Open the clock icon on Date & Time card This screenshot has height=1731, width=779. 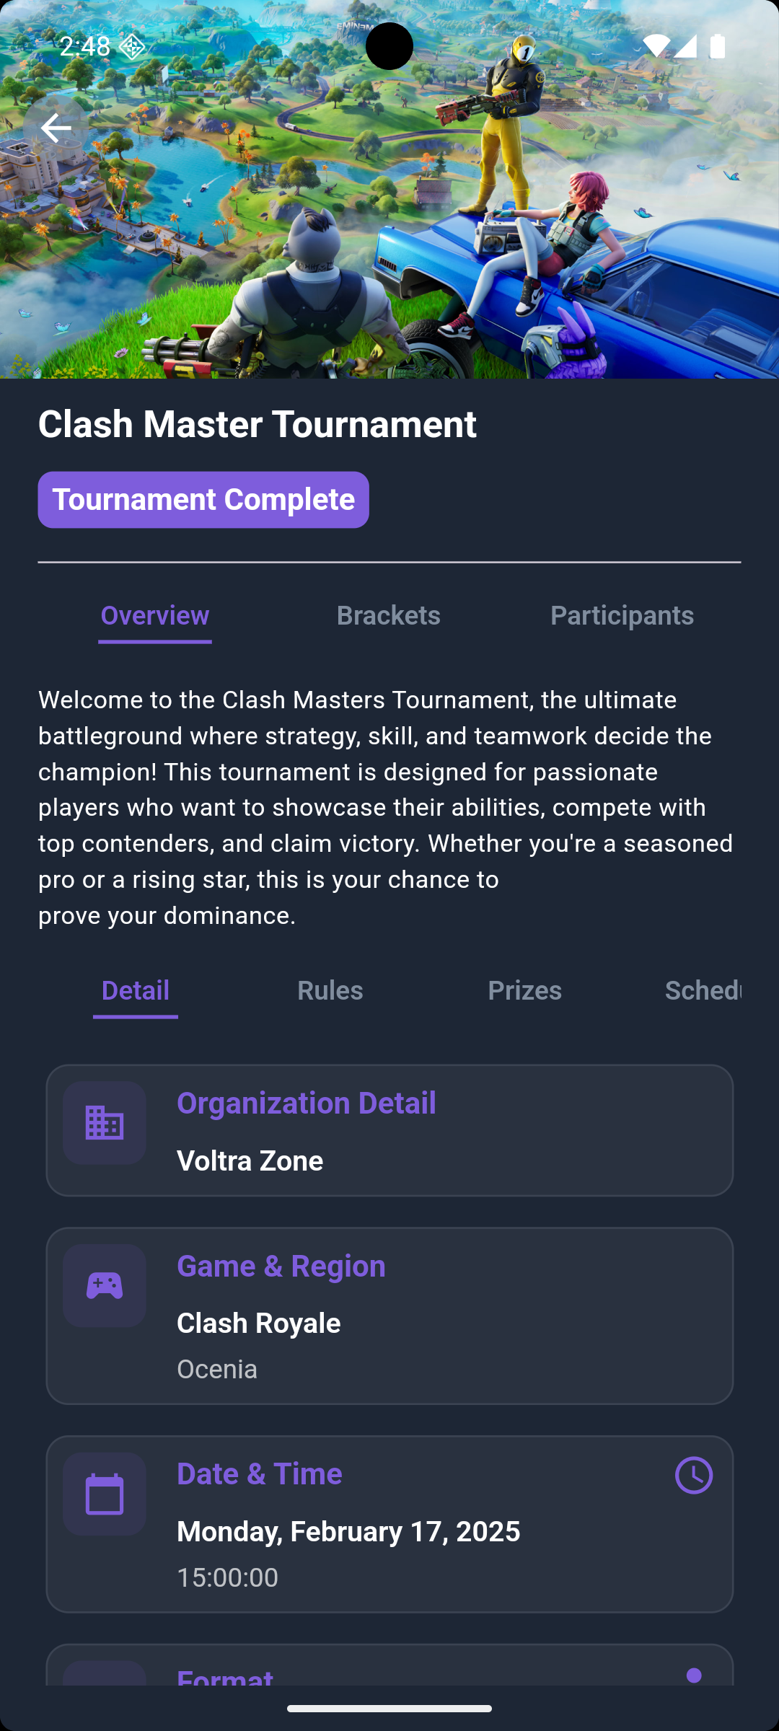point(693,1474)
